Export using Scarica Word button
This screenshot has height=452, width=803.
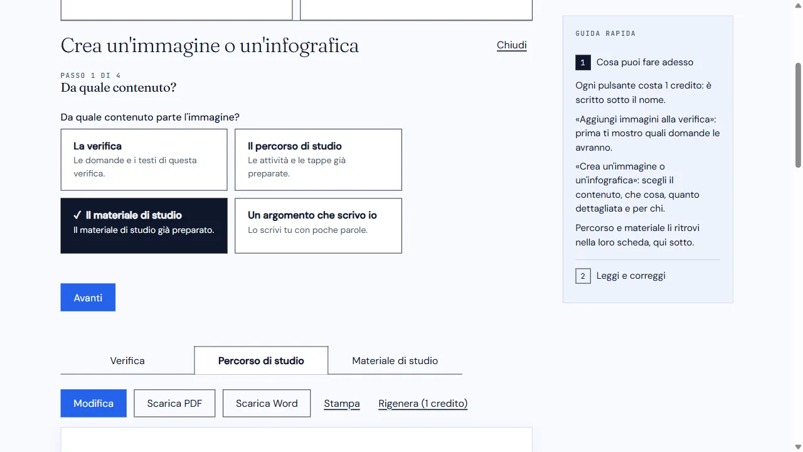(267, 403)
